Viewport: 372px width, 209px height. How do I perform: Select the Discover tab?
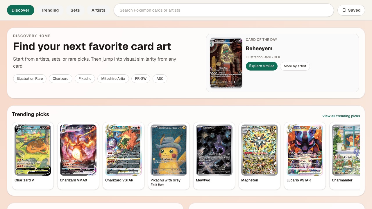click(x=21, y=10)
